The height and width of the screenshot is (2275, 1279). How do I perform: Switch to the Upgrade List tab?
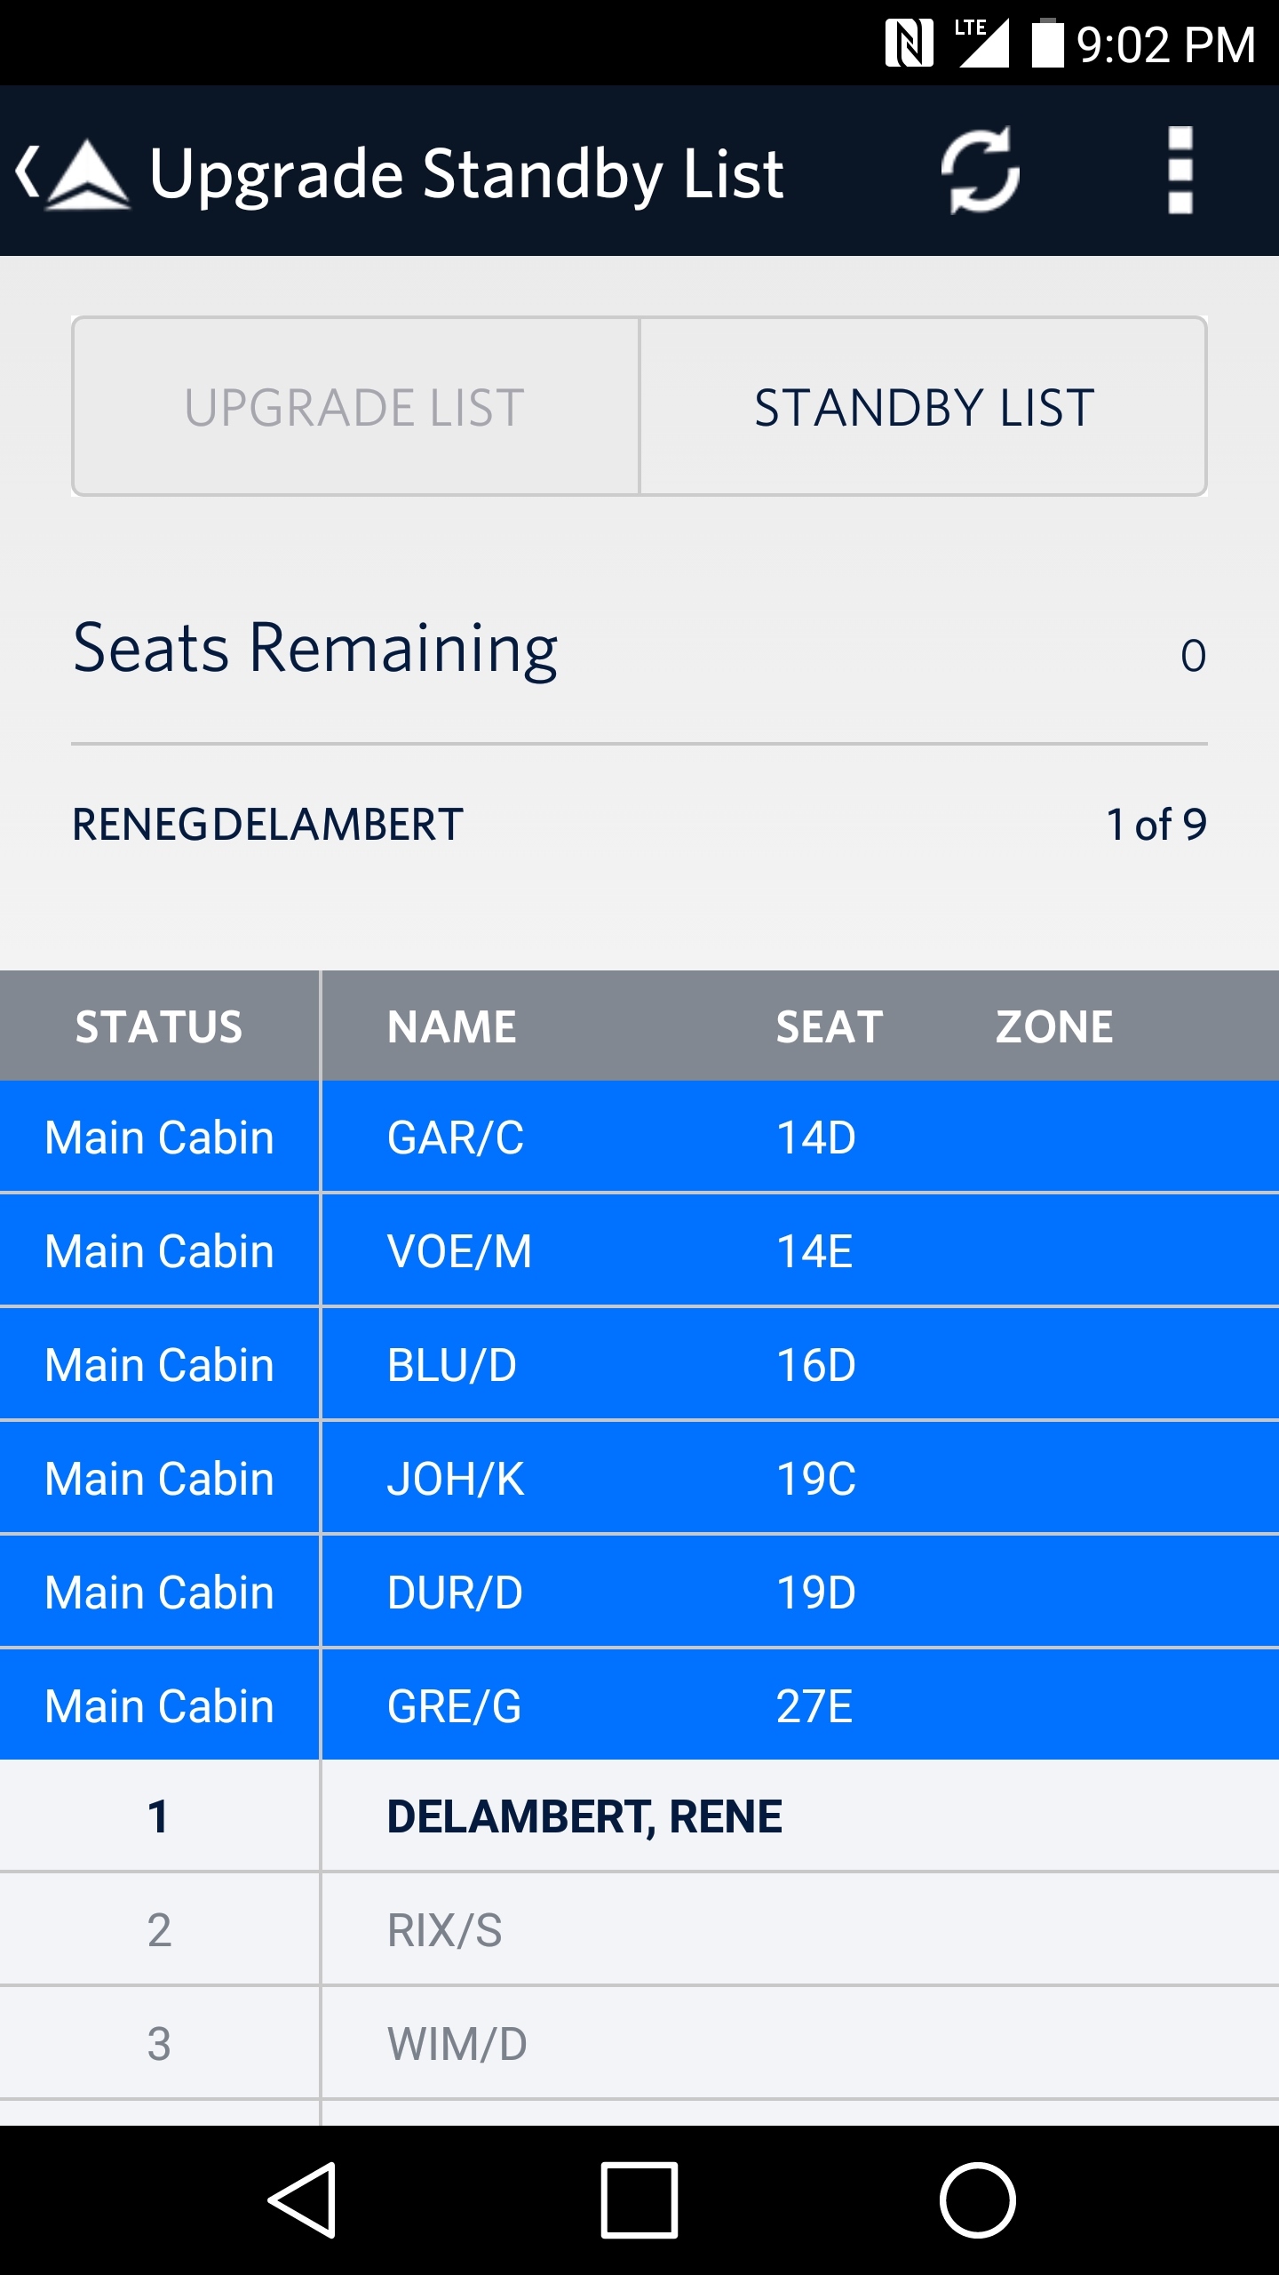(x=355, y=407)
